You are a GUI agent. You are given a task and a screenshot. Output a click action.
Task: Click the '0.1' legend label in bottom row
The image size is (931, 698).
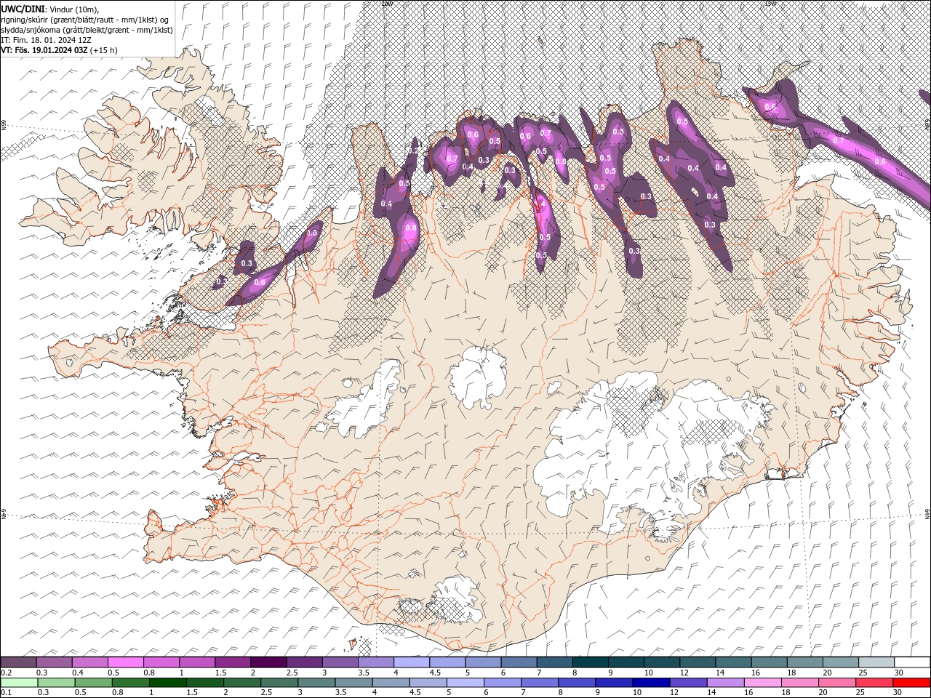(x=7, y=693)
